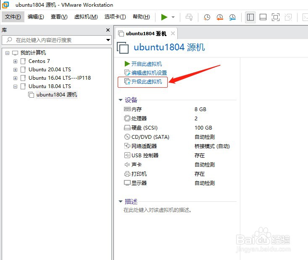308x260 pixels.
Task: Click the 显示器 display icon
Action: (x=127, y=183)
